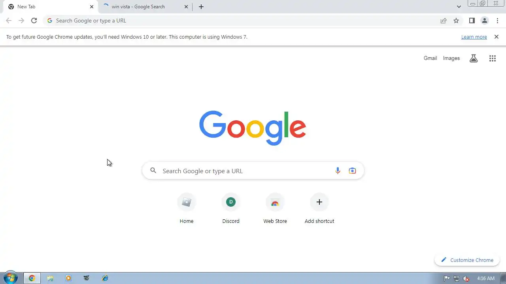Open the Windows Start menu orb
The image size is (506, 284).
10,278
